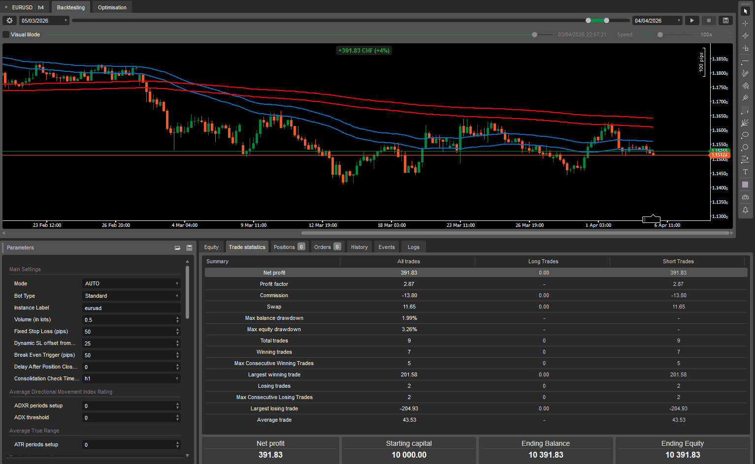Viewport: 755px width, 464px height.
Task: Click the Profit factor row label
Action: tap(274, 284)
